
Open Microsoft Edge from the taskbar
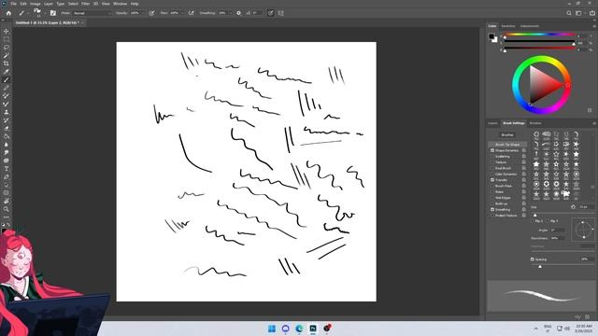pos(299,329)
